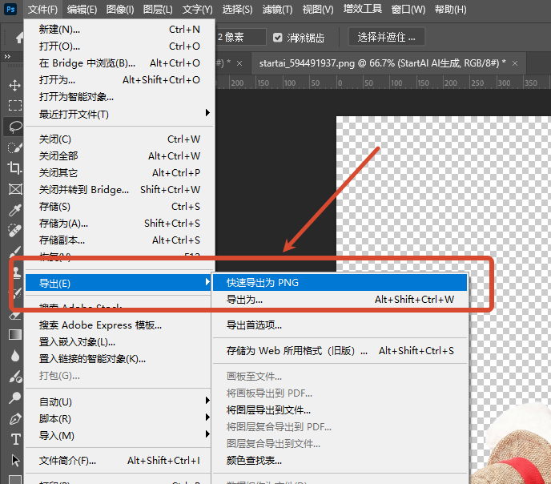
Task: Switch to the startai_594491937.png tab
Action: pyautogui.click(x=382, y=63)
